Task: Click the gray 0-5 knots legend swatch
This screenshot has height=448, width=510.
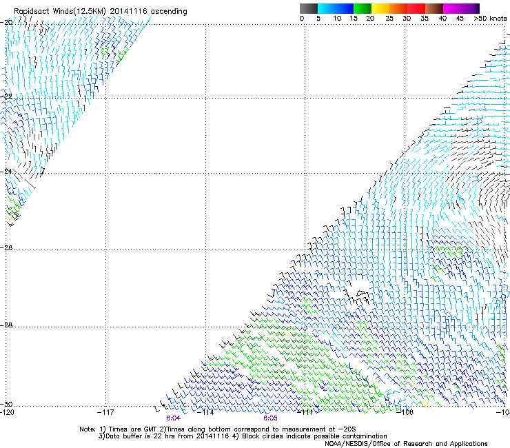Action: click(x=309, y=8)
